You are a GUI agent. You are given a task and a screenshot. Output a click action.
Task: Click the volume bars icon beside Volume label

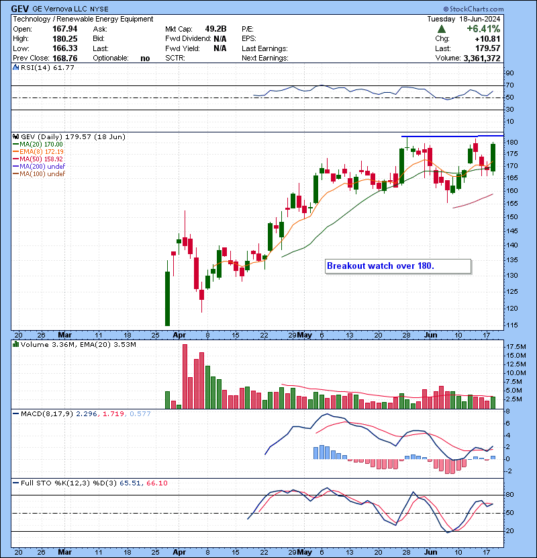(15, 344)
